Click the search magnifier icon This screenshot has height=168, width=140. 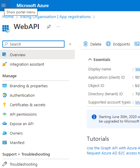(6, 44)
